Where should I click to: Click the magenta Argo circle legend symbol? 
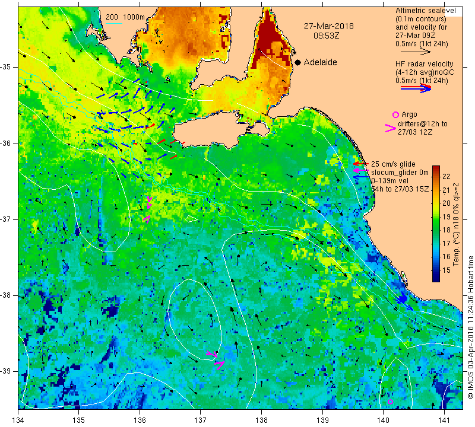(x=395, y=114)
